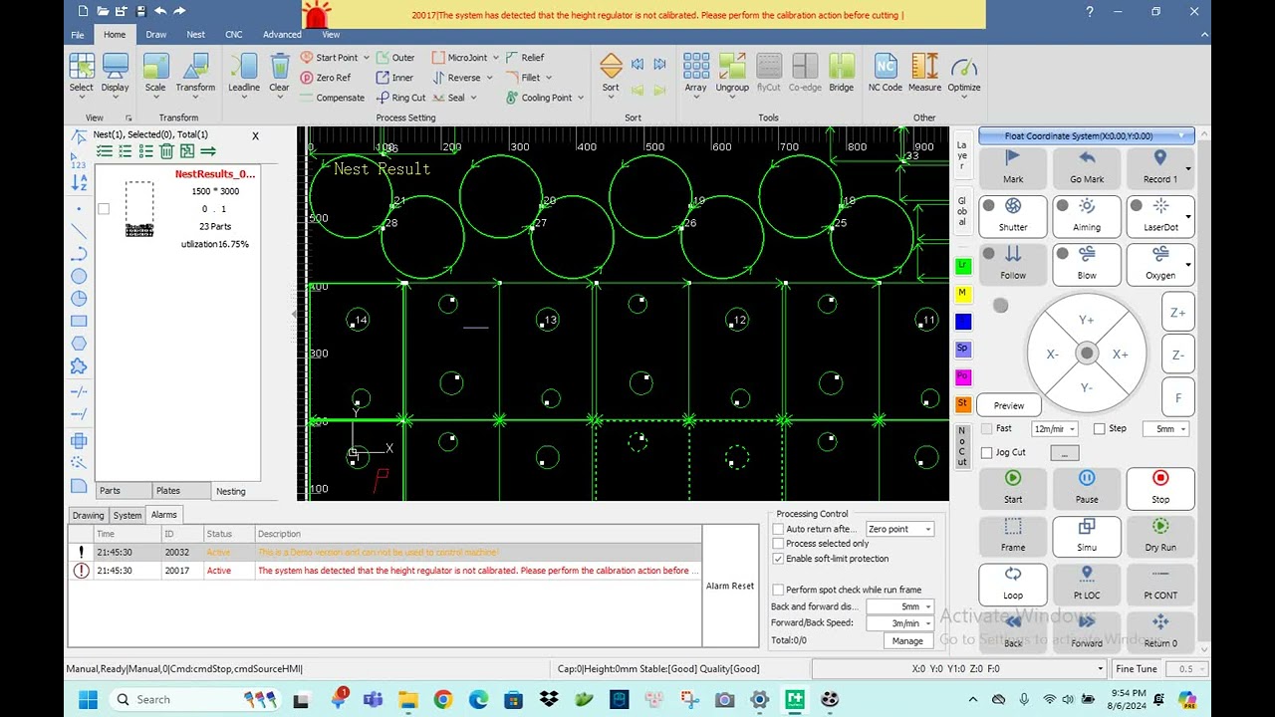Screen dimensions: 1275x717
Task: Toggle the Blow gas button
Action: (1087, 264)
